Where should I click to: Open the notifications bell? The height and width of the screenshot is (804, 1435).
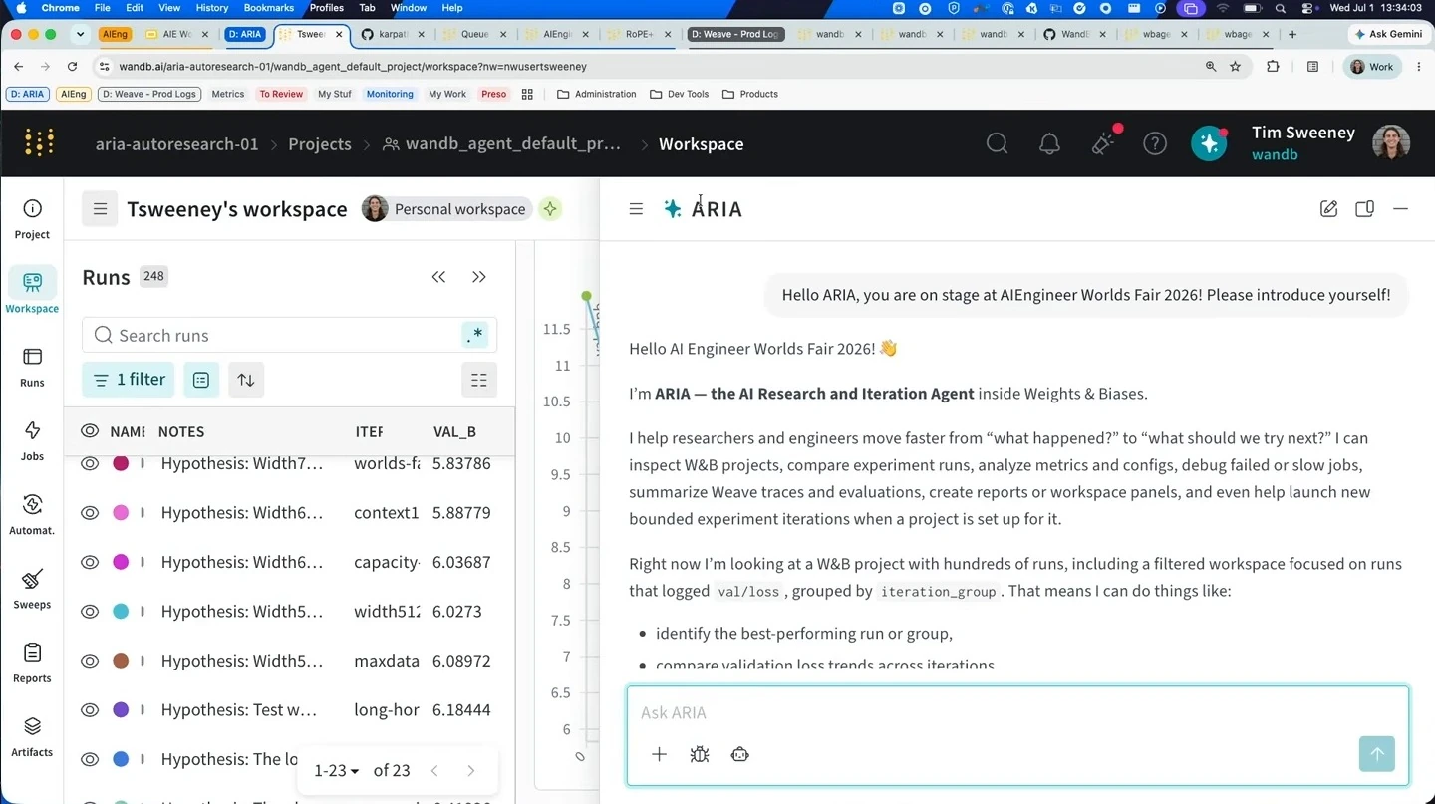1049,143
